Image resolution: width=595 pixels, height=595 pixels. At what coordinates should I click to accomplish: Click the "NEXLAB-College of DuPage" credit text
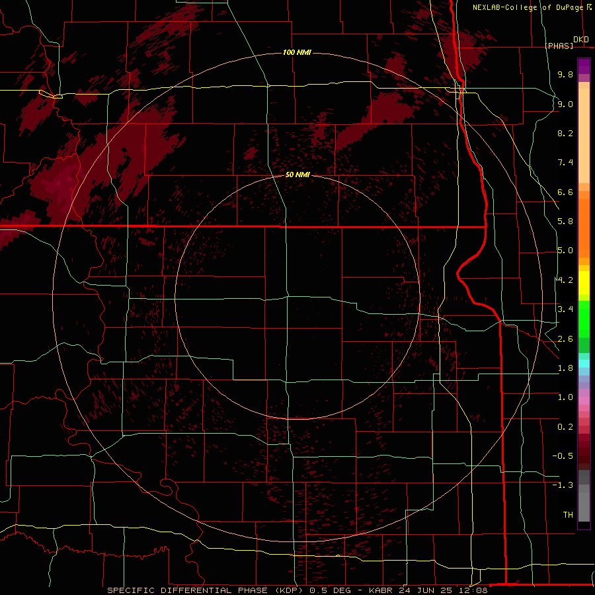[528, 7]
